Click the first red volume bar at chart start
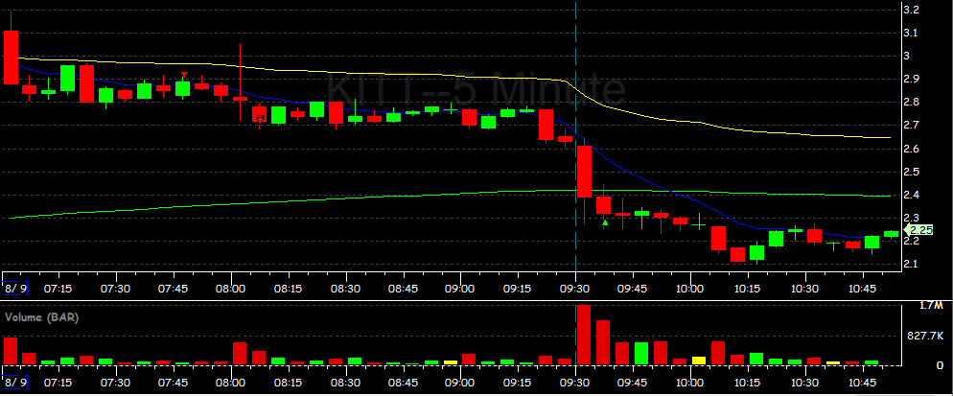953x396 pixels. (x=11, y=351)
